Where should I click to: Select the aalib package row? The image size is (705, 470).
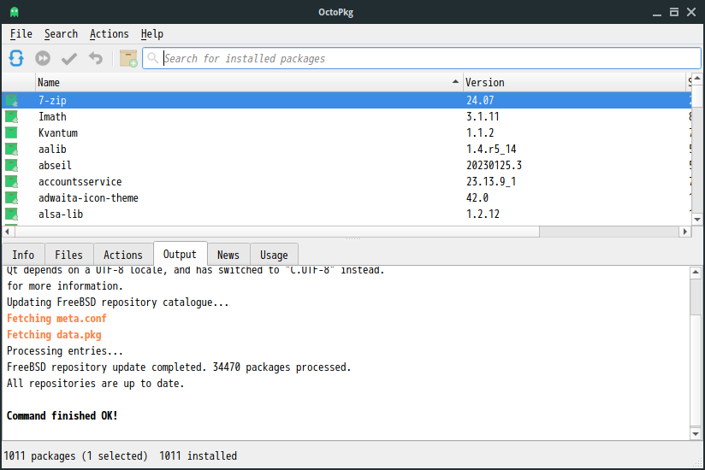(x=347, y=149)
